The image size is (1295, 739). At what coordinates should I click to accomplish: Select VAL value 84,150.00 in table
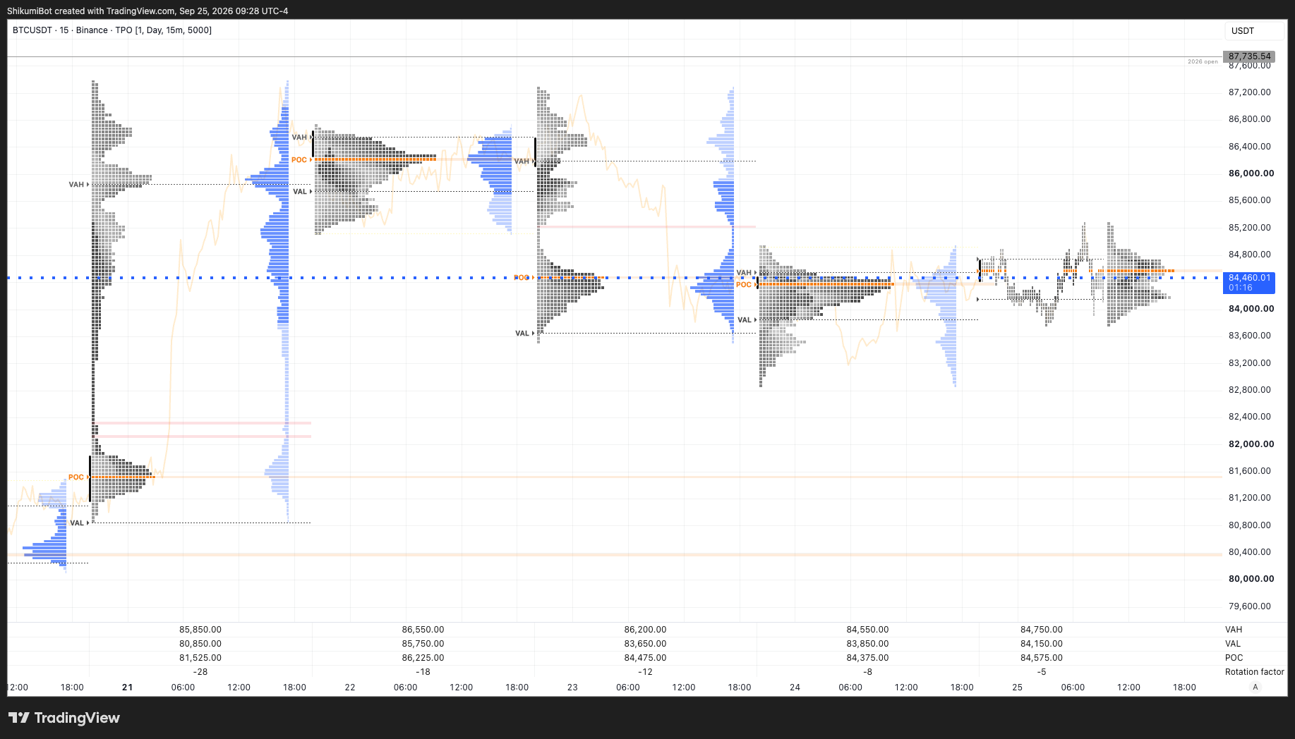[1042, 644]
